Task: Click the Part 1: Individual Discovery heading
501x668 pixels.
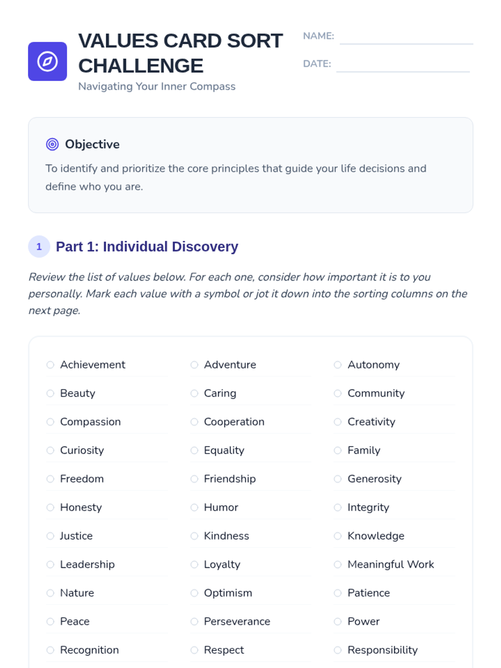Action: click(147, 247)
